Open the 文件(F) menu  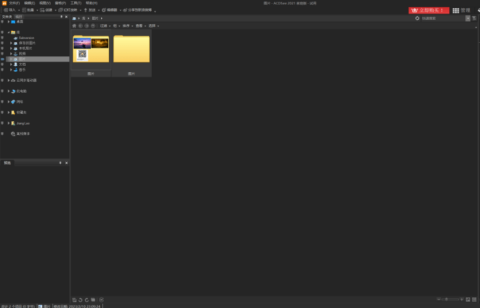[x=14, y=3]
